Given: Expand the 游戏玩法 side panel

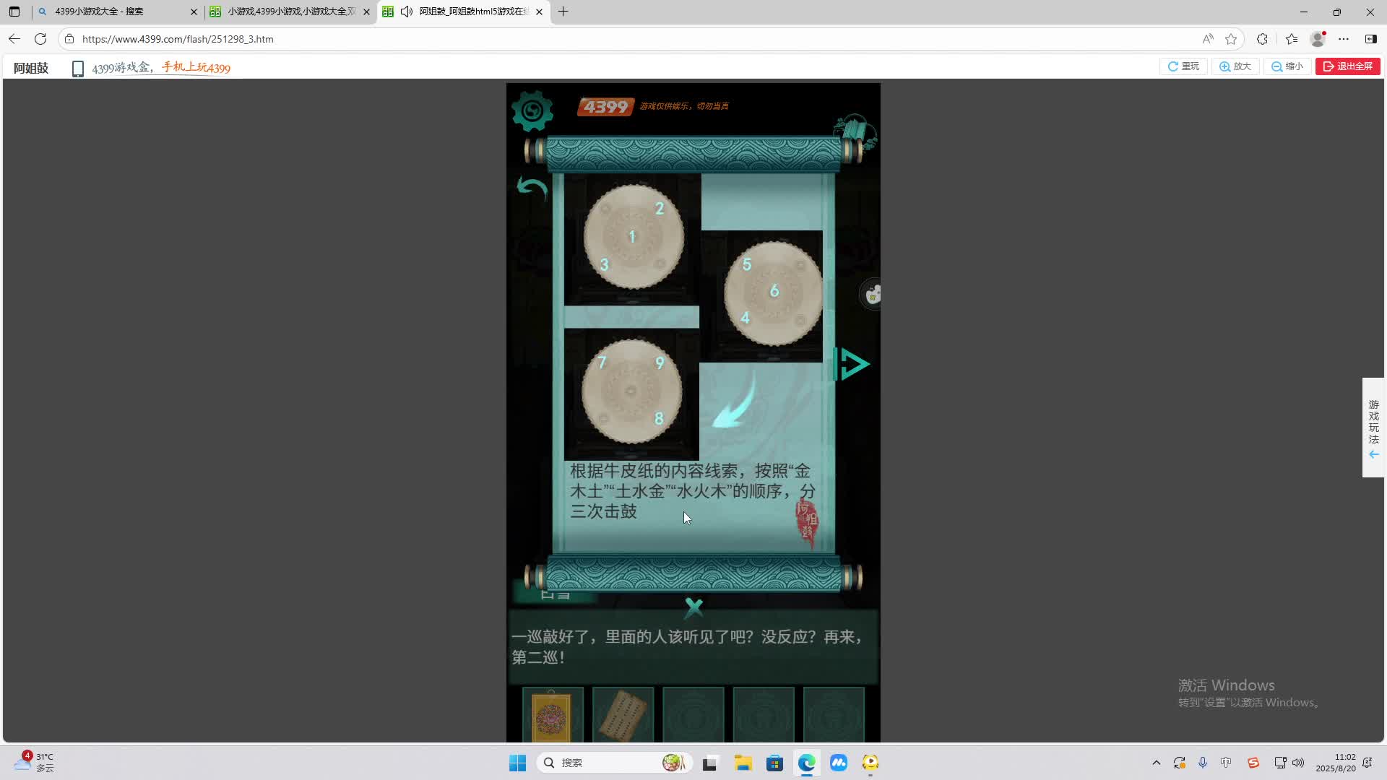Looking at the screenshot, I should pos(1373,428).
